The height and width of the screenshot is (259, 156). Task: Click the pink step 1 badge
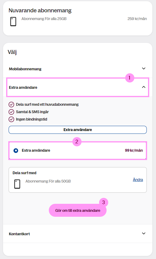point(130,78)
